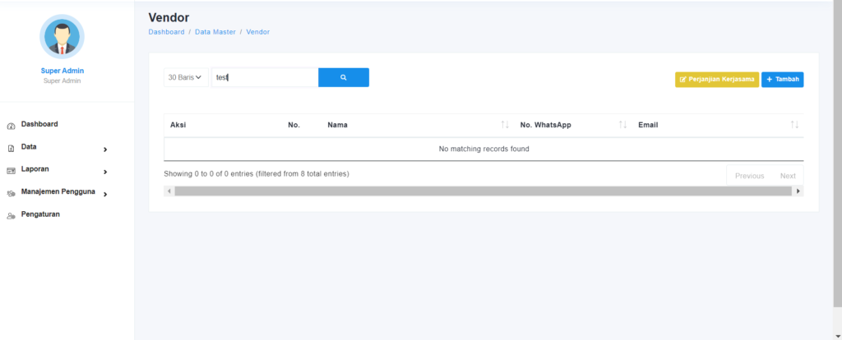Viewport: 842px width, 340px height.
Task: Add a vendor with Tambah button
Action: (783, 80)
